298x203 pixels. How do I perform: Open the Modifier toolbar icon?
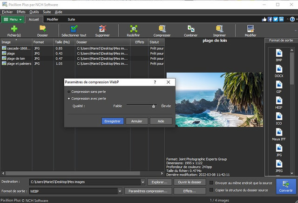coord(251,31)
